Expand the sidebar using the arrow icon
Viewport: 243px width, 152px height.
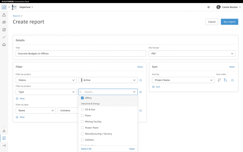[x=4, y=146]
